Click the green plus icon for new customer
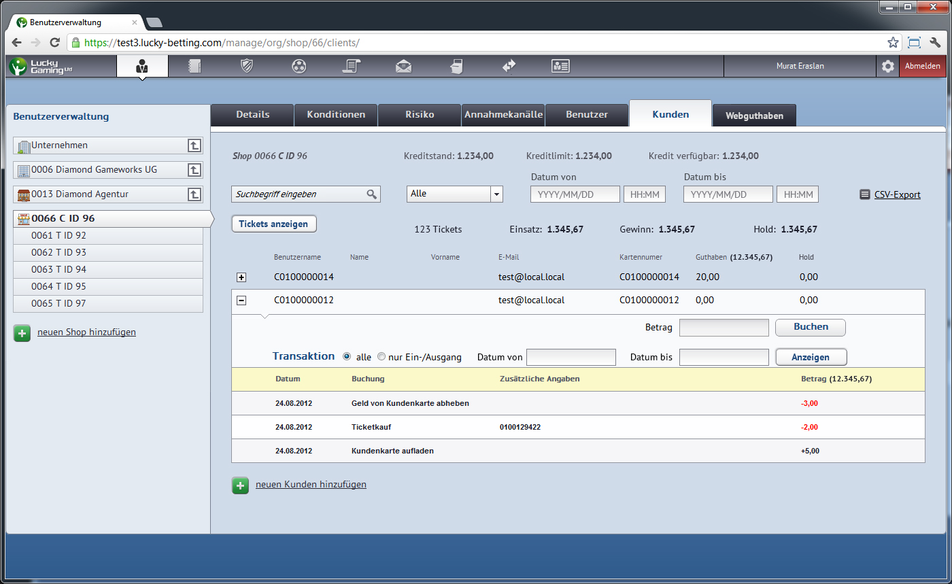Image resolution: width=952 pixels, height=584 pixels. pyautogui.click(x=240, y=485)
